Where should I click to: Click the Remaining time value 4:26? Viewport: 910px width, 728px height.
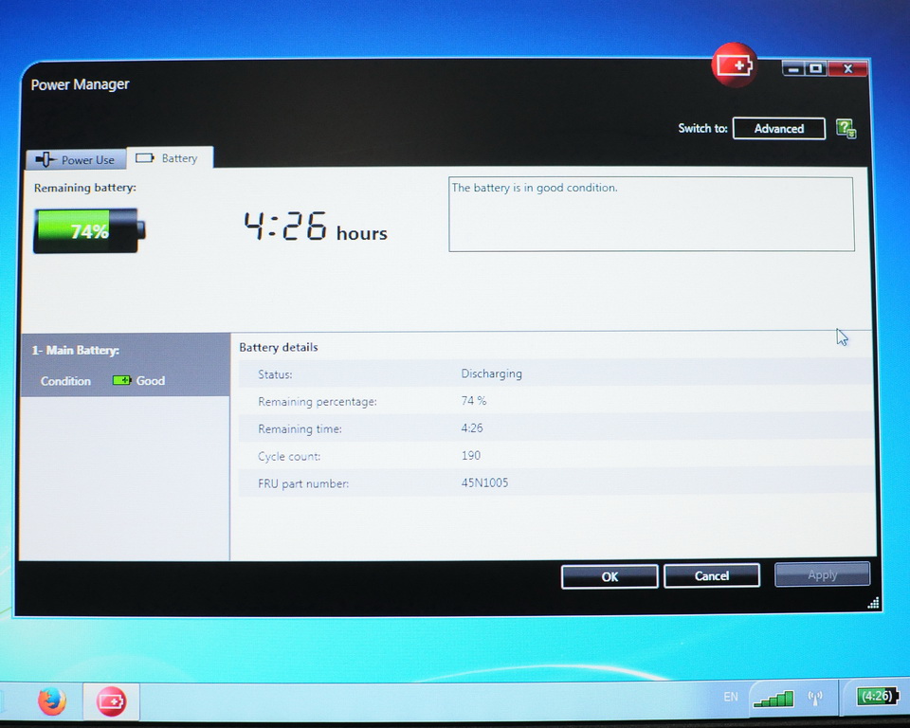point(472,428)
